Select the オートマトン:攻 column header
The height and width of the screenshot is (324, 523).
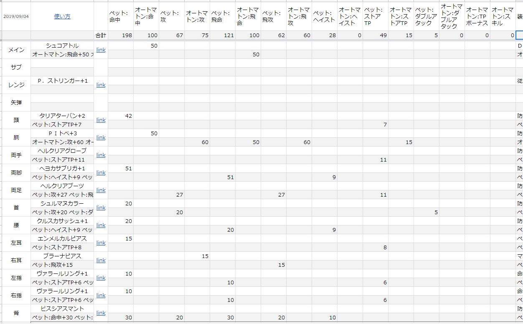click(197, 17)
